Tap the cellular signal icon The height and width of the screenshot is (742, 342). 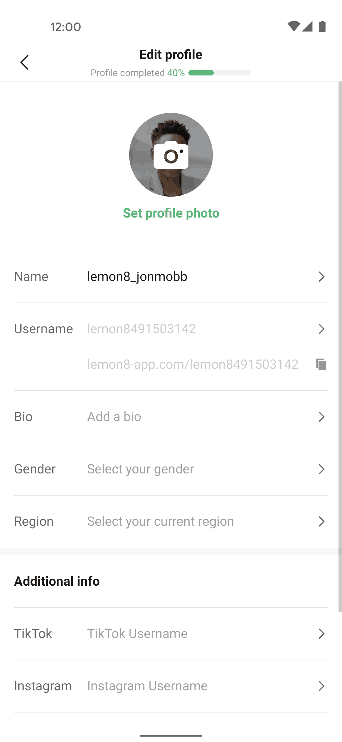tap(307, 26)
